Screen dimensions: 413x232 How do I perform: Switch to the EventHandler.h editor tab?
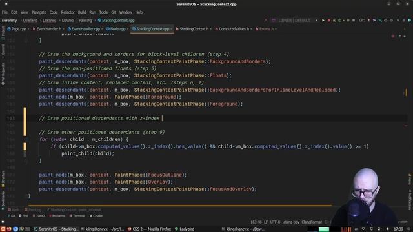(x=48, y=29)
